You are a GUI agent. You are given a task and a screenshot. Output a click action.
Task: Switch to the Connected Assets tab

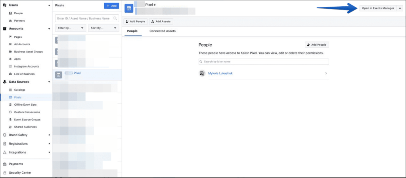point(162,31)
